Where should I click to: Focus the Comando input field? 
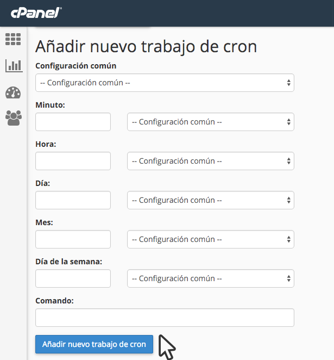click(165, 318)
